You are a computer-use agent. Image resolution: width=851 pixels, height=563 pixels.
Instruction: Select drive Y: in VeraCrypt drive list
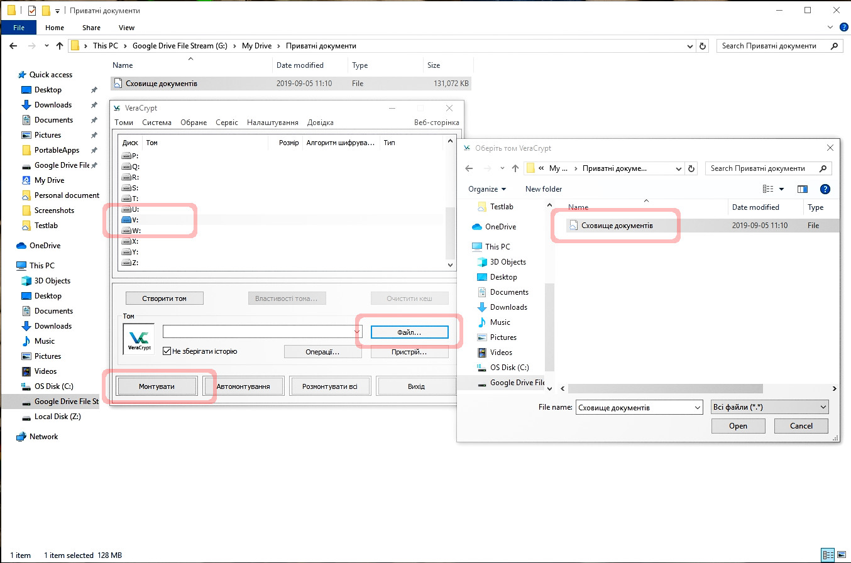[x=130, y=252]
